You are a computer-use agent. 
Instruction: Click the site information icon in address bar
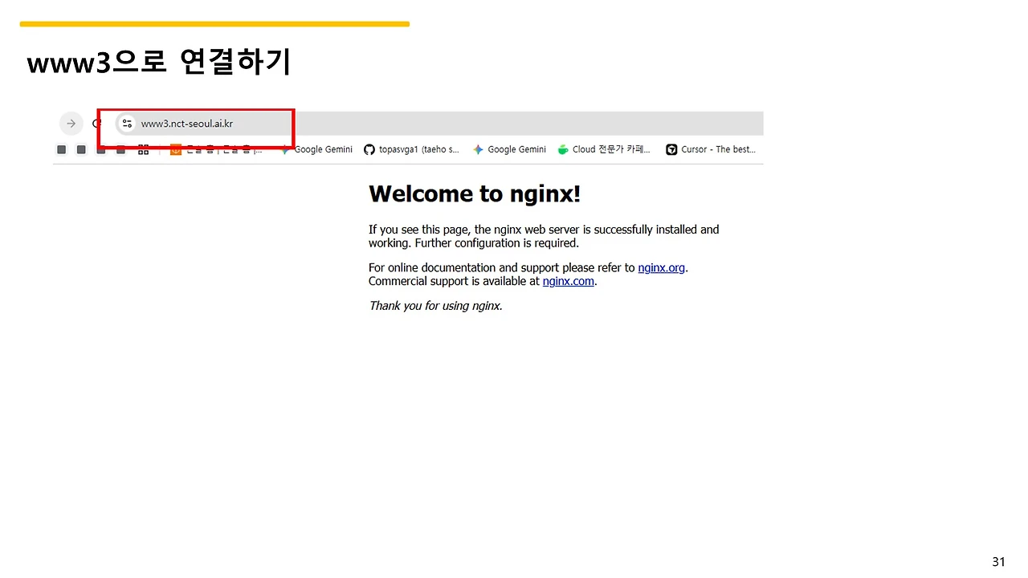click(x=127, y=124)
